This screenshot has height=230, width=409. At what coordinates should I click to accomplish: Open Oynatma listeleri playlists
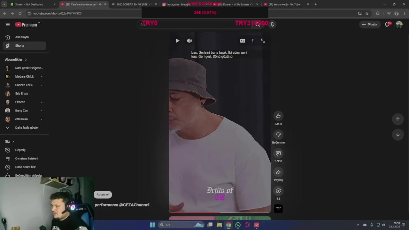24,158
